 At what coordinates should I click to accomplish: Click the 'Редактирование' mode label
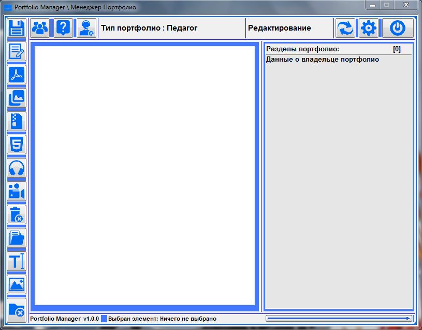(280, 28)
